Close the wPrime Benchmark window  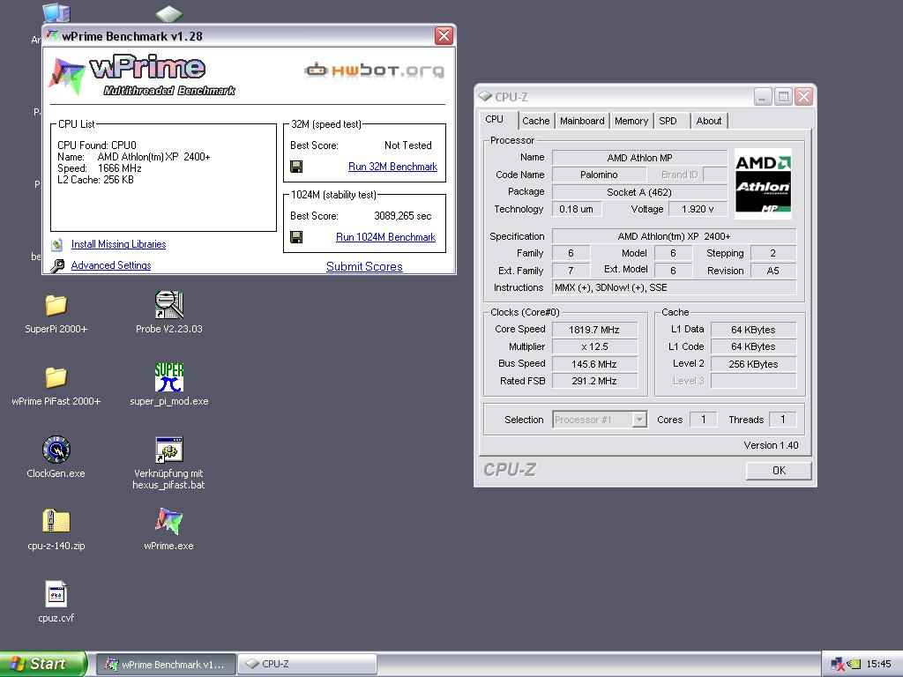(444, 35)
